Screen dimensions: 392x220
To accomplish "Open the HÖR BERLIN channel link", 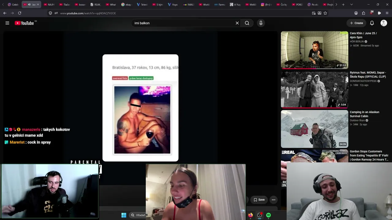I will tap(357, 42).
